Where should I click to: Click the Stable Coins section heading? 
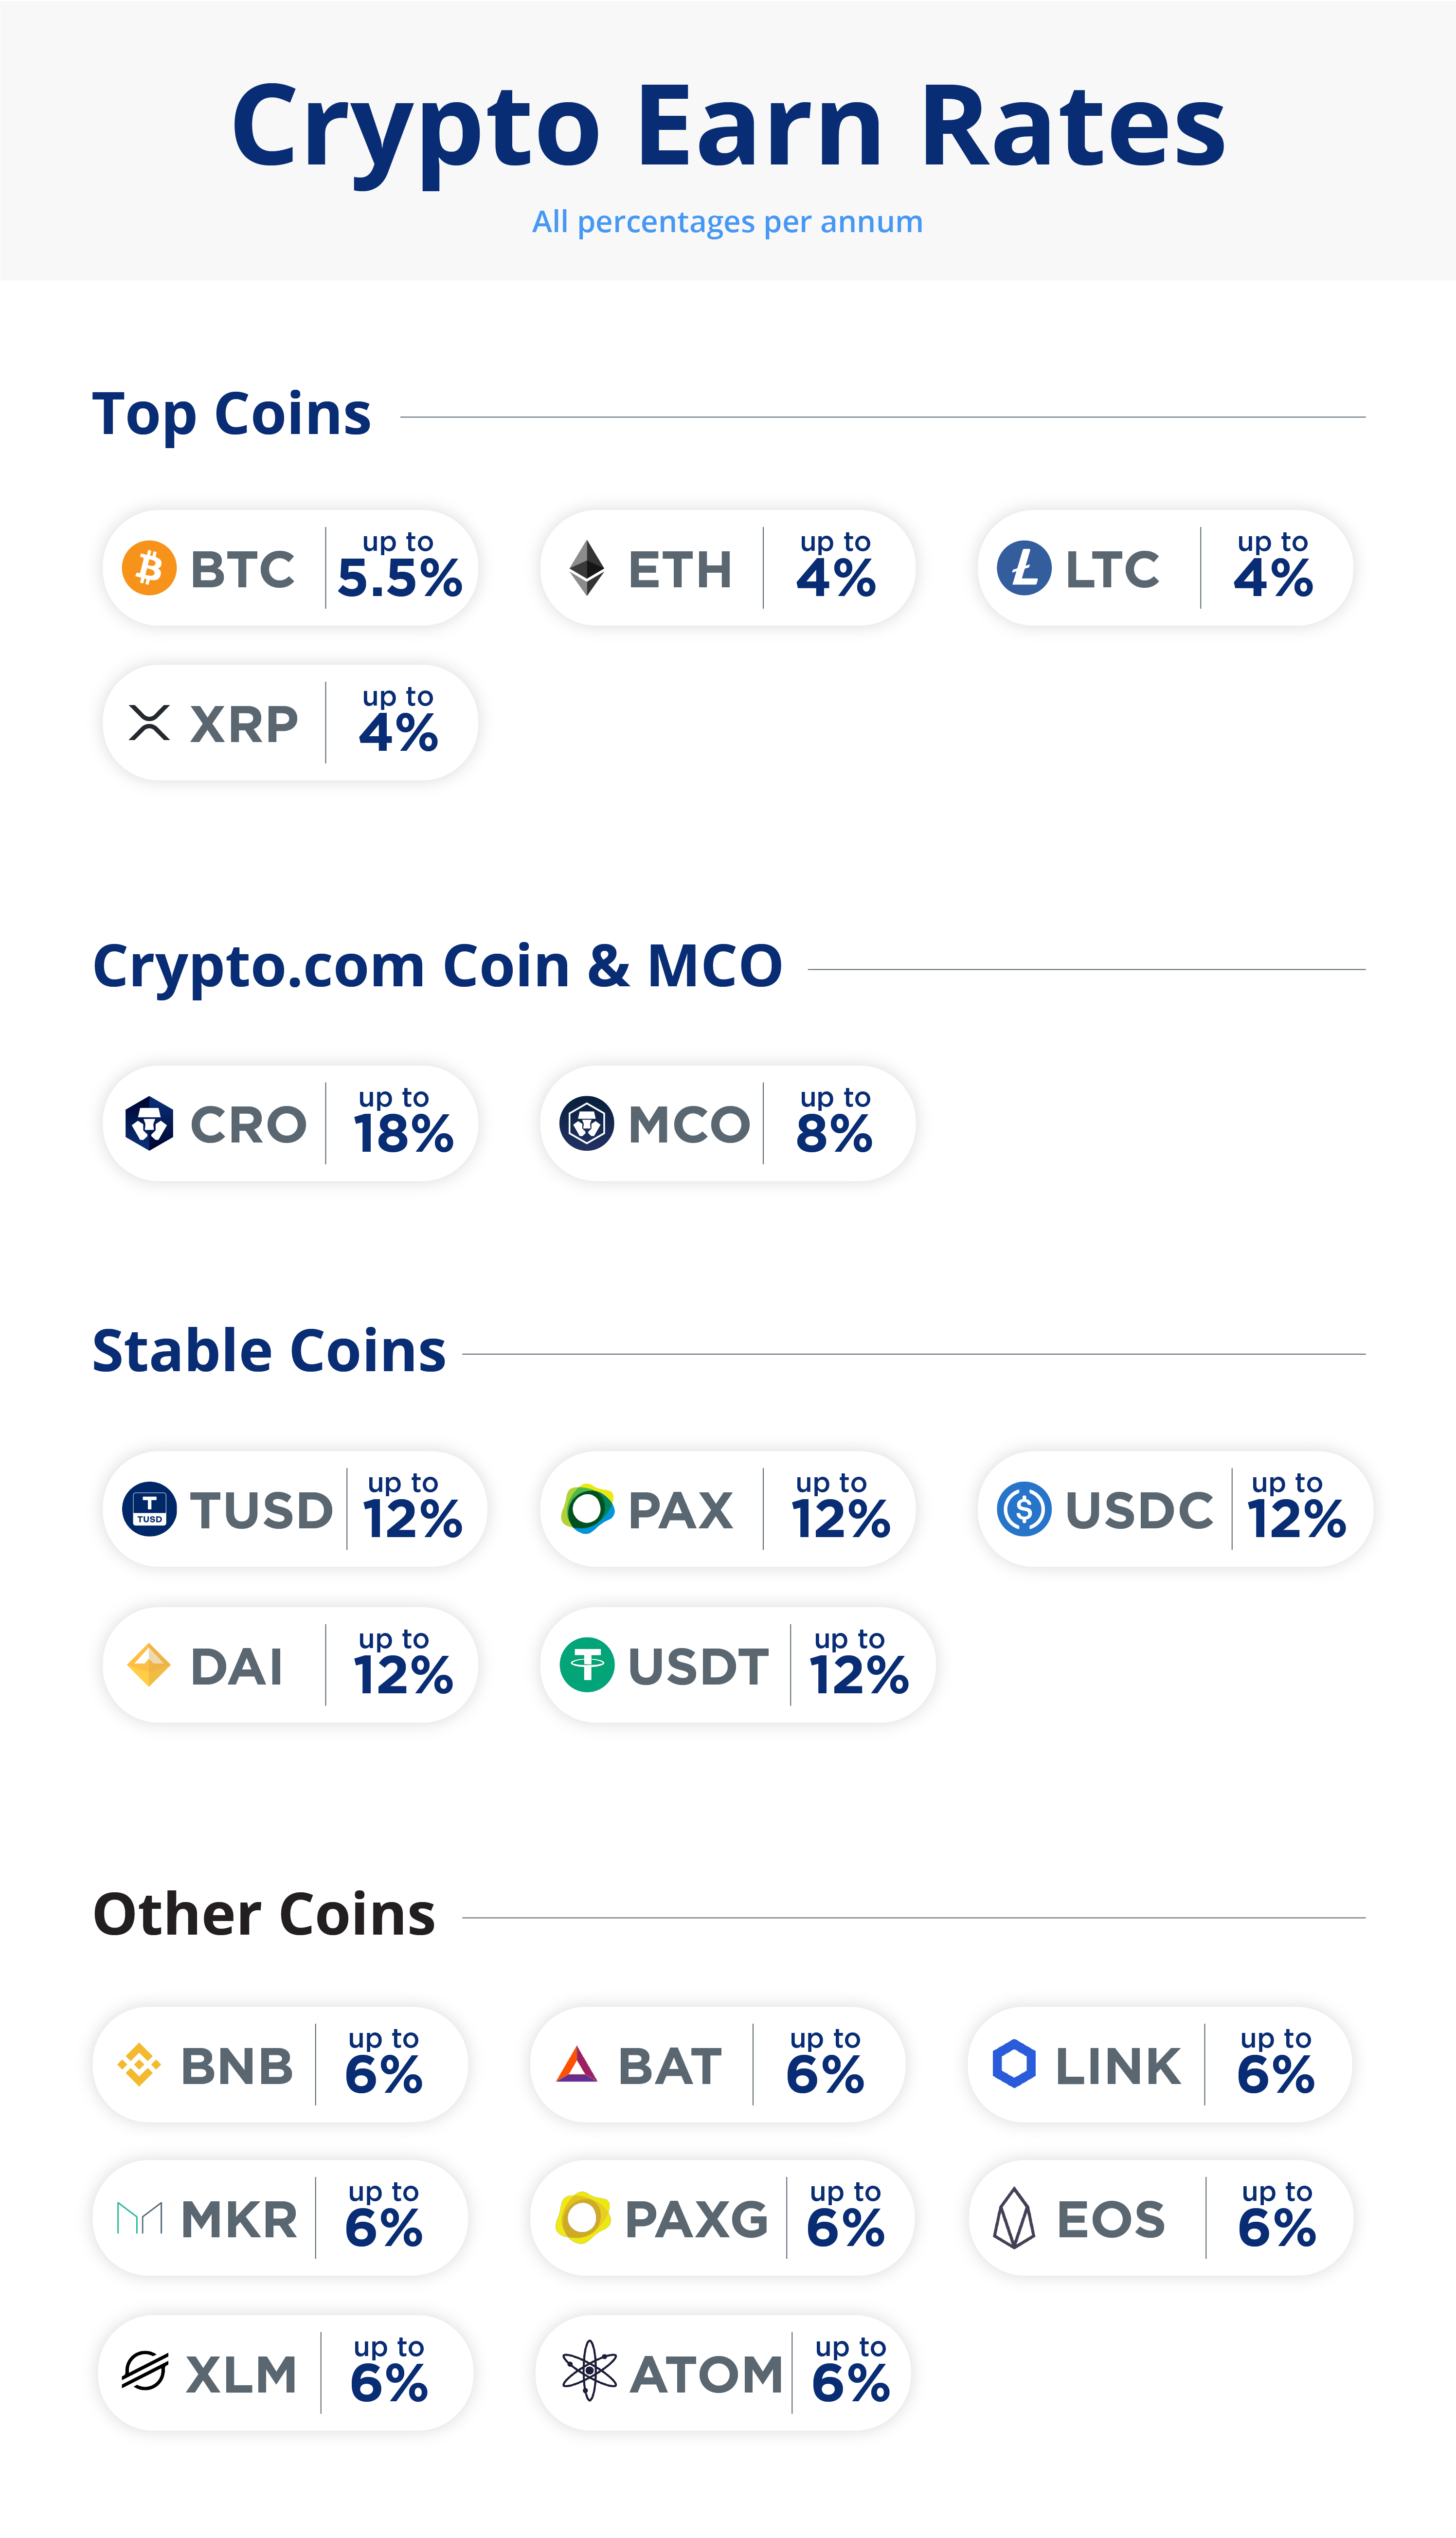coord(269,1351)
